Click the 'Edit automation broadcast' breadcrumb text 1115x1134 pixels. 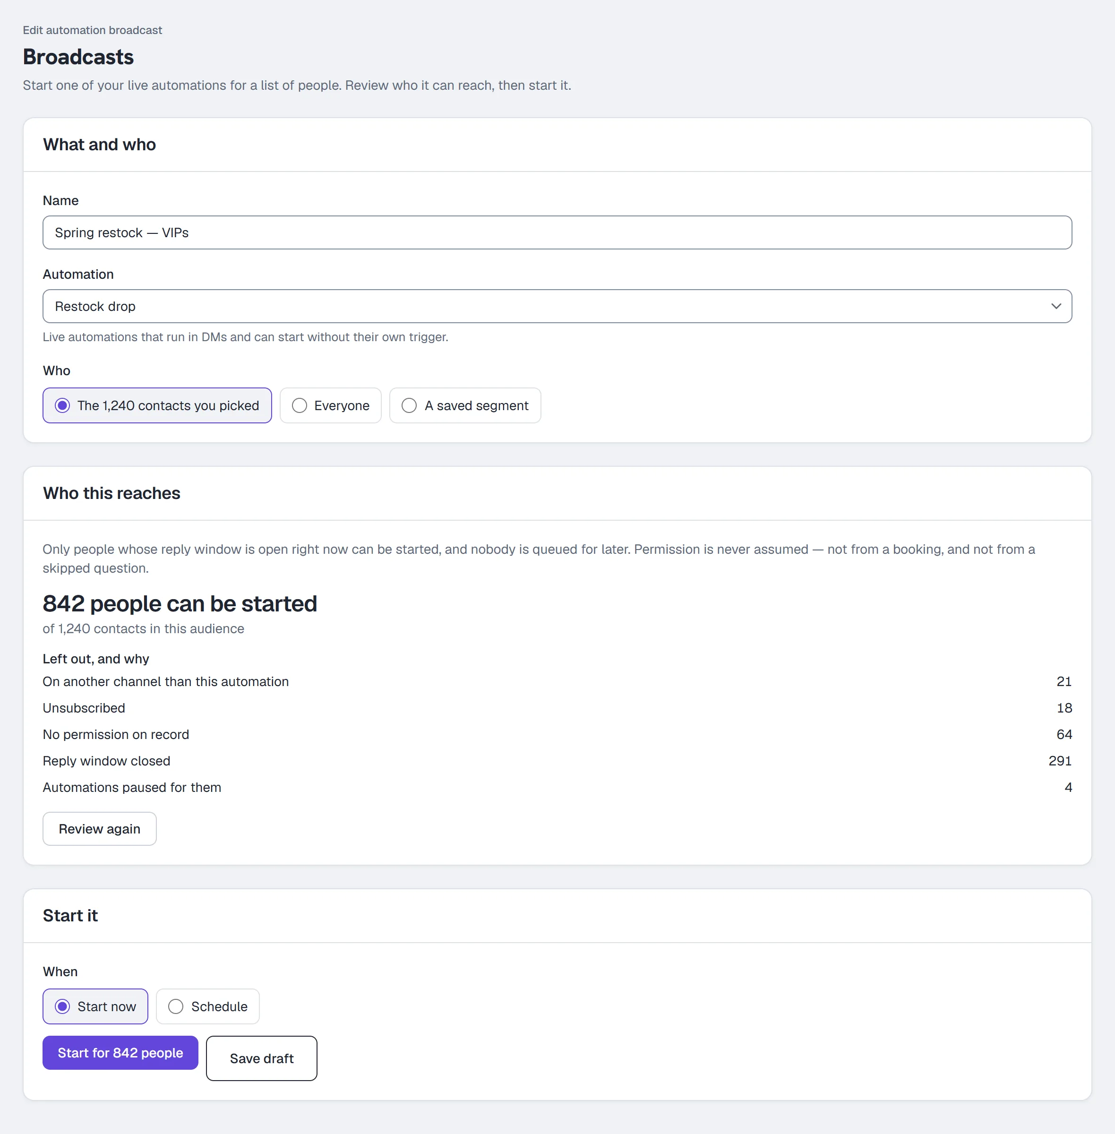coord(93,30)
